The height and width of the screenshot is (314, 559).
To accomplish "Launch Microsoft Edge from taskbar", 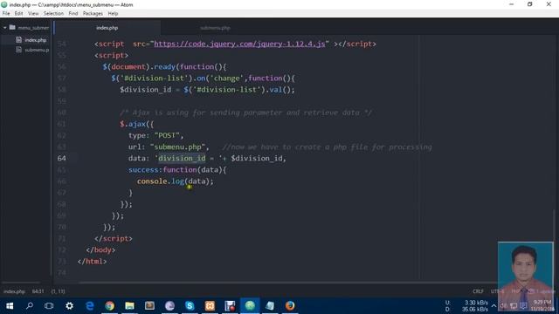I will coord(89,306).
